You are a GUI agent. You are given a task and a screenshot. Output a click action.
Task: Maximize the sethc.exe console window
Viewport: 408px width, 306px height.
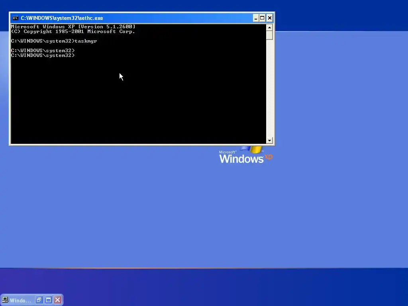(262, 18)
